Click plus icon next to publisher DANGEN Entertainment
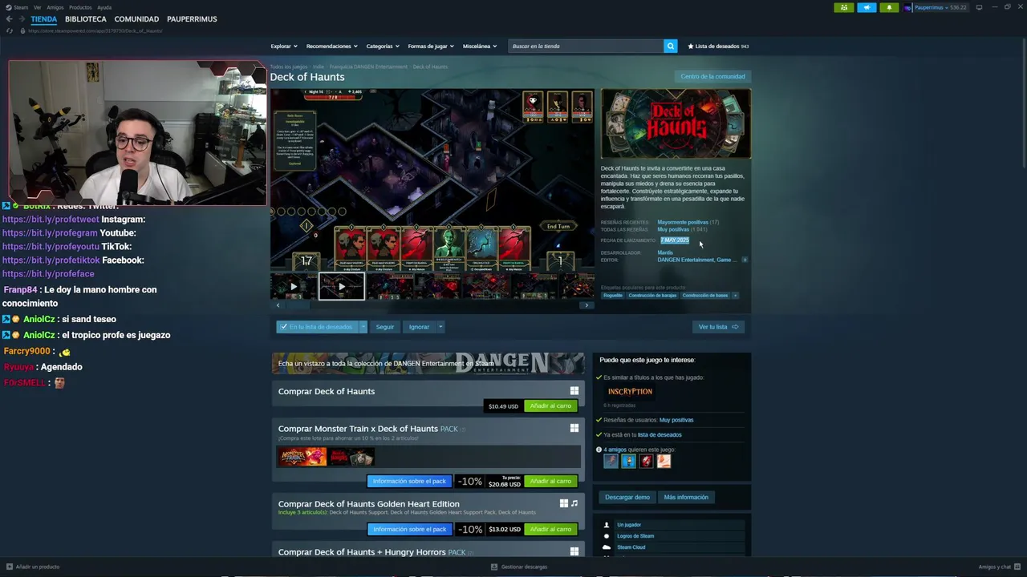1027x577 pixels. tap(745, 260)
